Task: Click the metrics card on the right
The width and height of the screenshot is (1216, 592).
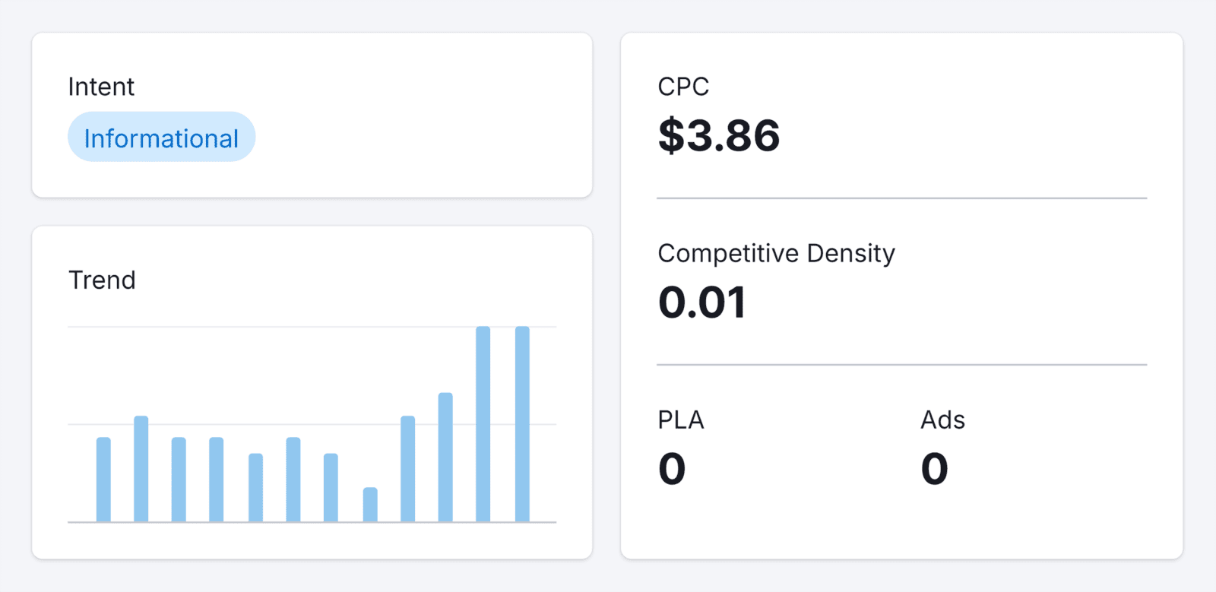Action: coord(901,295)
